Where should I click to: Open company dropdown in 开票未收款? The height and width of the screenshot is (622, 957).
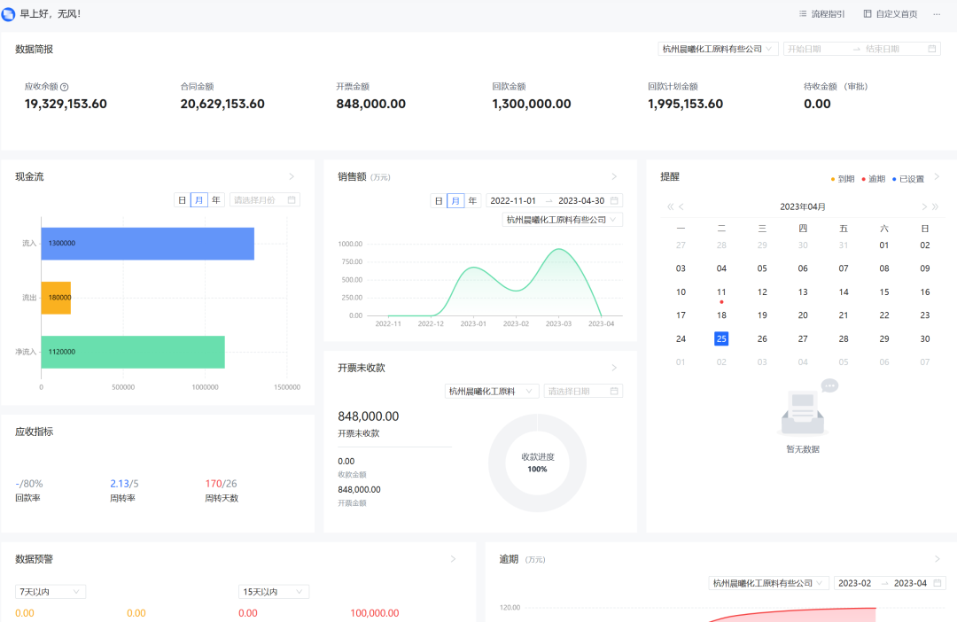(x=491, y=392)
